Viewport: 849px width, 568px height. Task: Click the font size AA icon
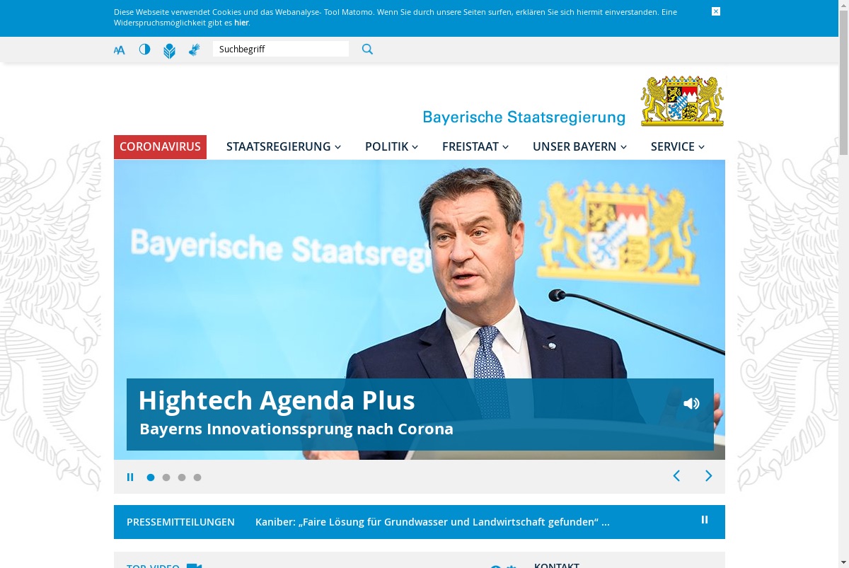pos(120,50)
